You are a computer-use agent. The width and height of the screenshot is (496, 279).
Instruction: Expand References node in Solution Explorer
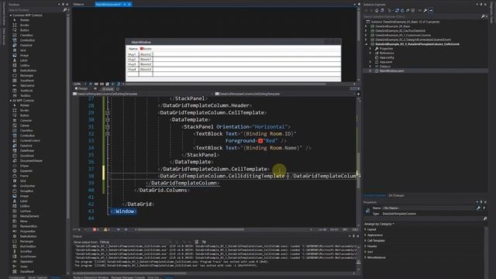pos(370,53)
